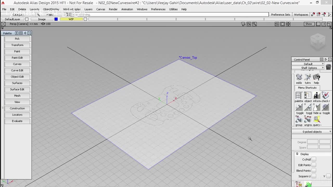Click the Palette up-down arrows icon

(x=17, y=33)
